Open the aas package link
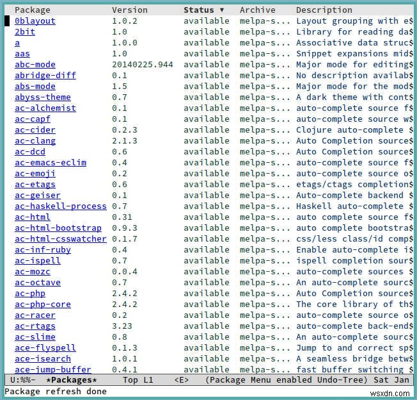 (22, 54)
